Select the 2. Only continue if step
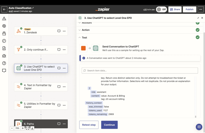The image size is (205, 133). [41, 50]
